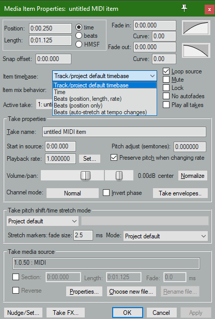
Task: Click the Normal channel mode button
Action: 72,193
